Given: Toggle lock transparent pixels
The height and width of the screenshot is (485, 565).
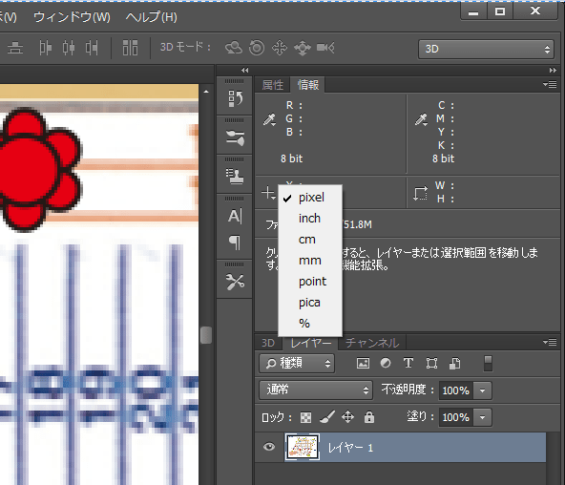Looking at the screenshot, I should pos(306,417).
